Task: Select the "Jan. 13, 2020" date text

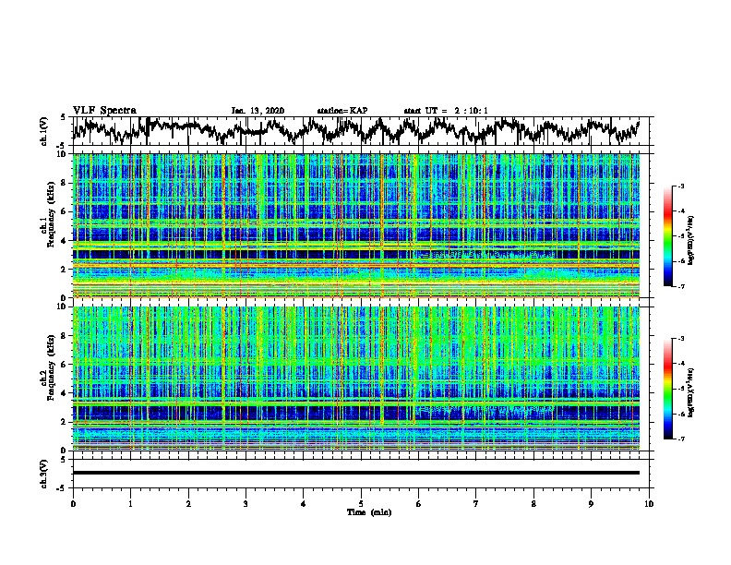Action: [258, 111]
